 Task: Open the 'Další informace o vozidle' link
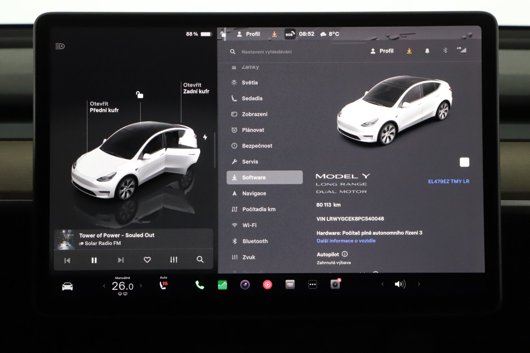tap(346, 240)
